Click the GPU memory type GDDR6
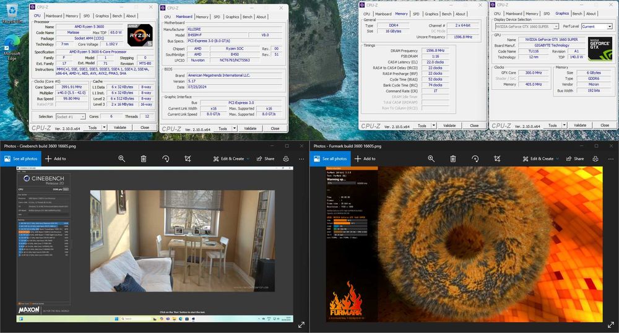 tap(594, 79)
